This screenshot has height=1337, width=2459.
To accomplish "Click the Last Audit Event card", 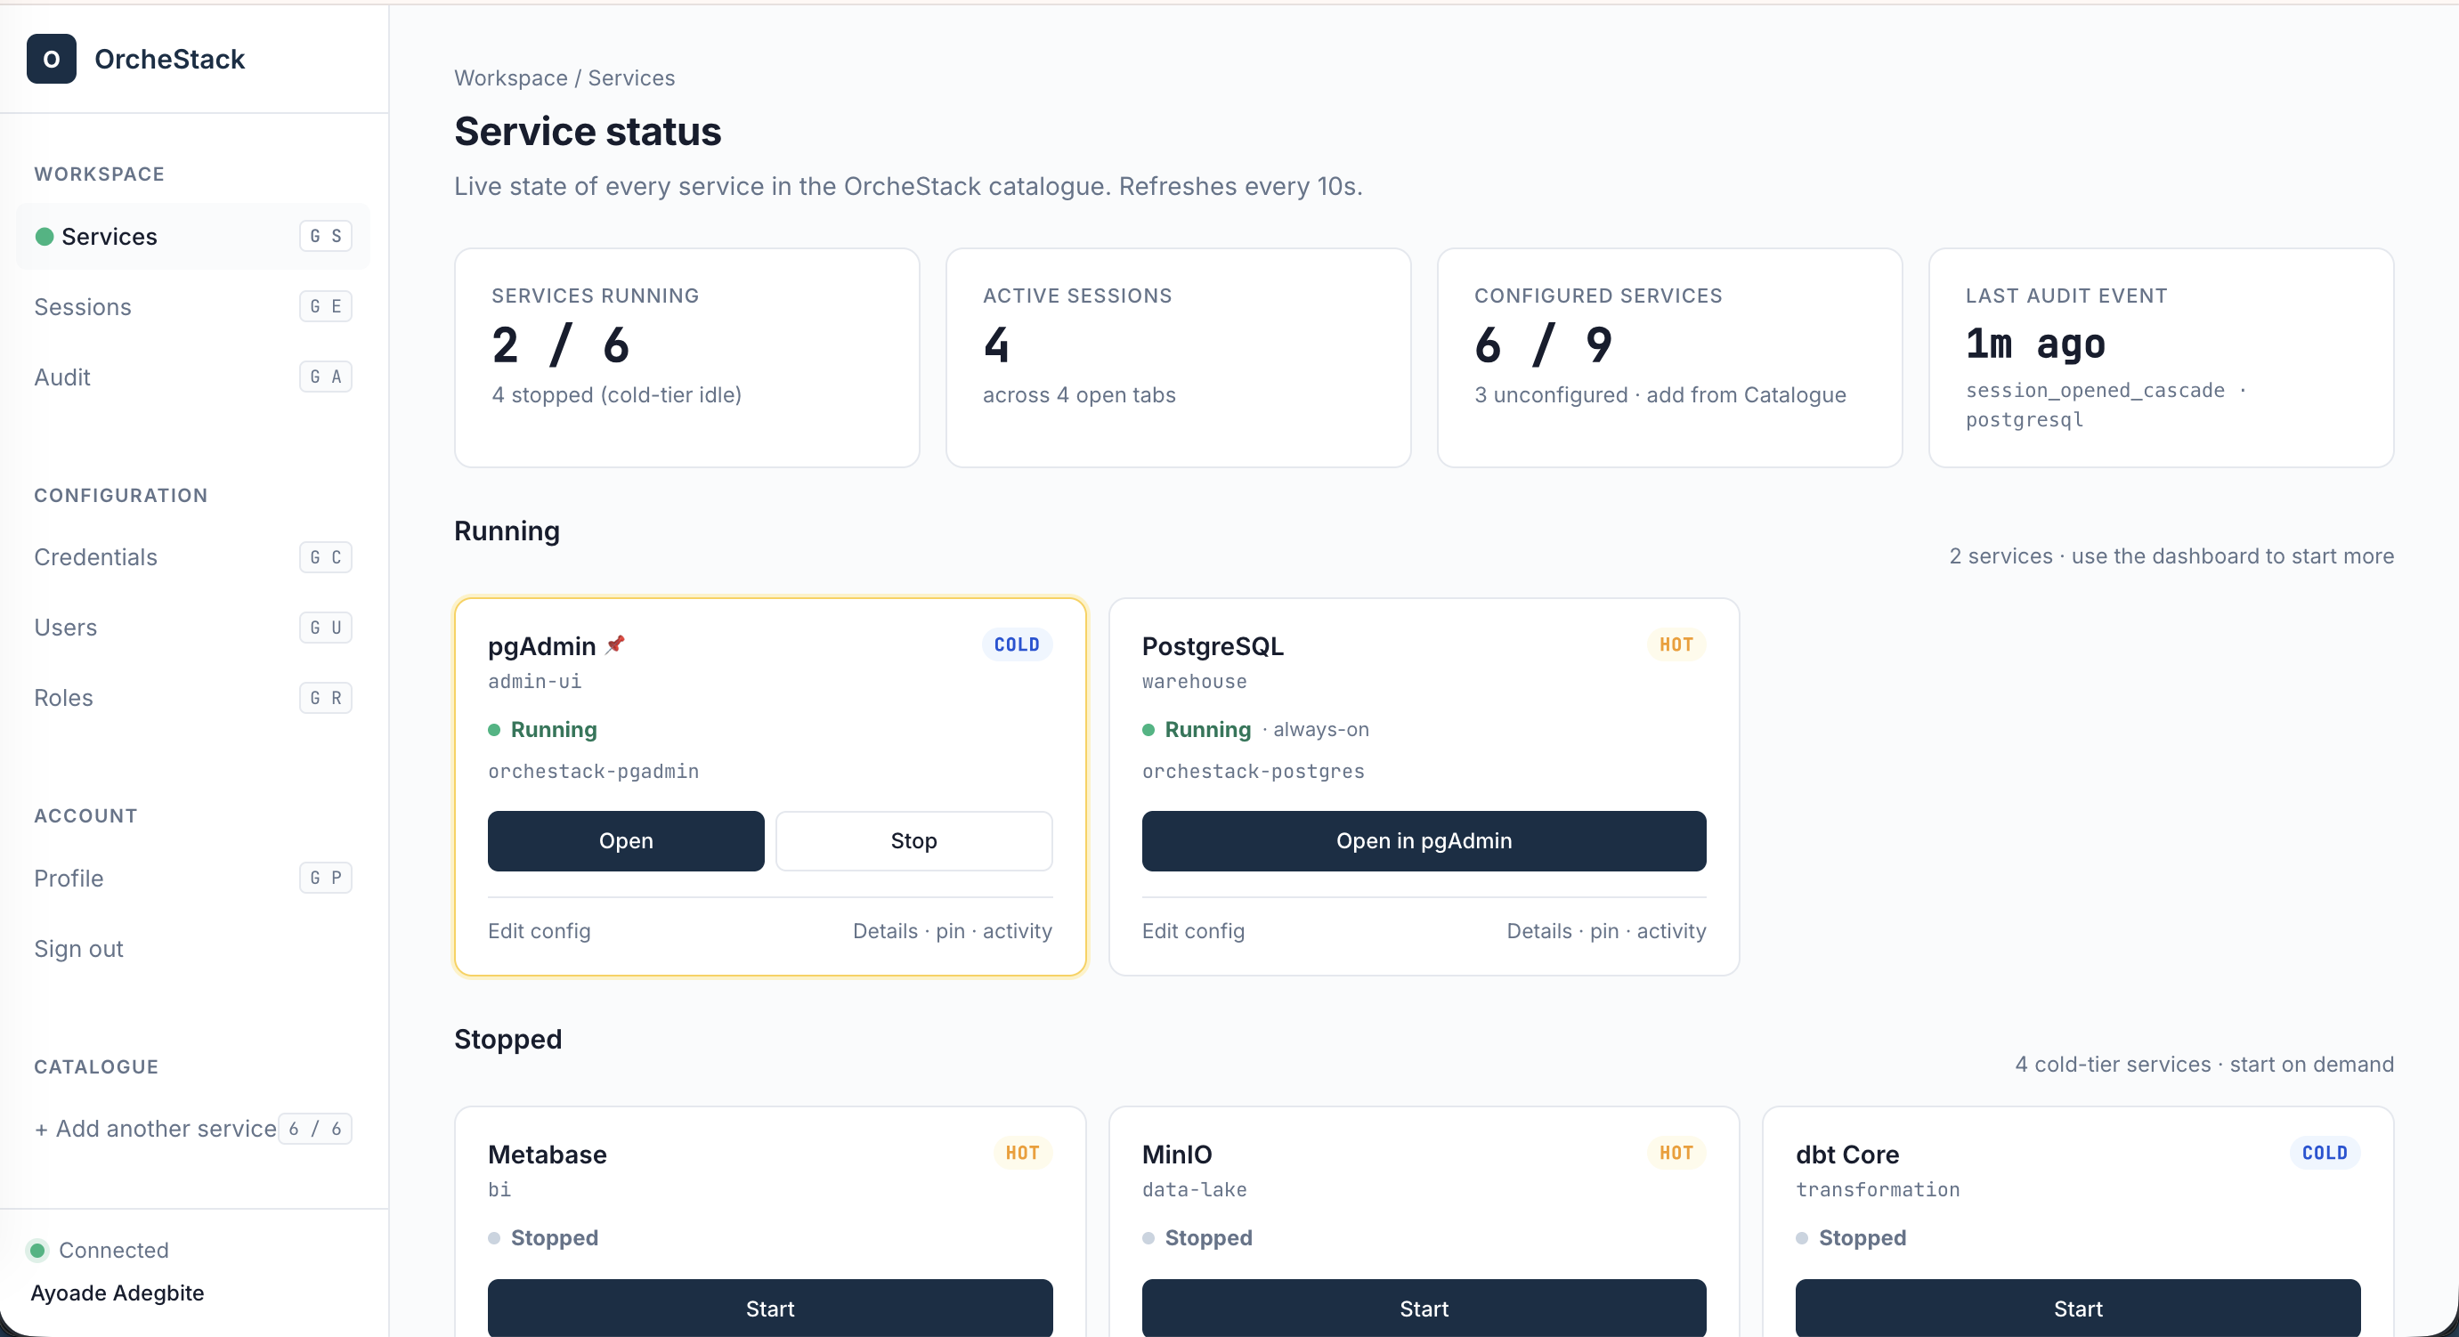I will point(2160,358).
